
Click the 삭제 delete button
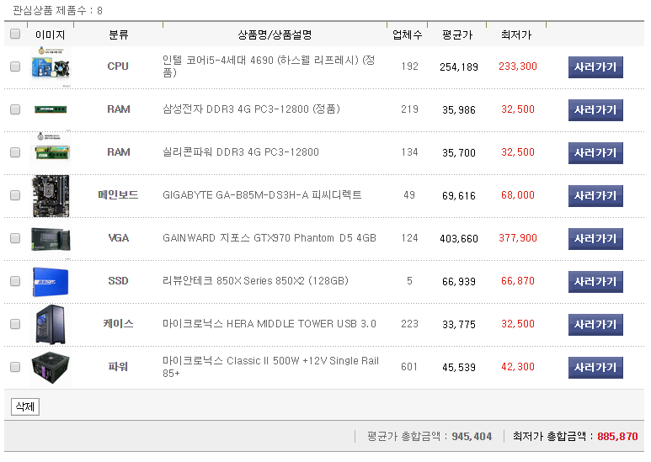25,407
